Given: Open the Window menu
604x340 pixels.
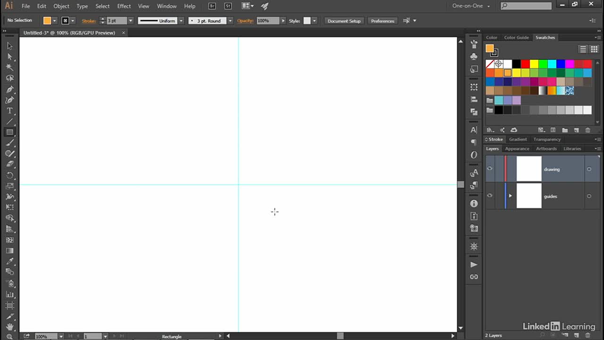Looking at the screenshot, I should coord(167,6).
